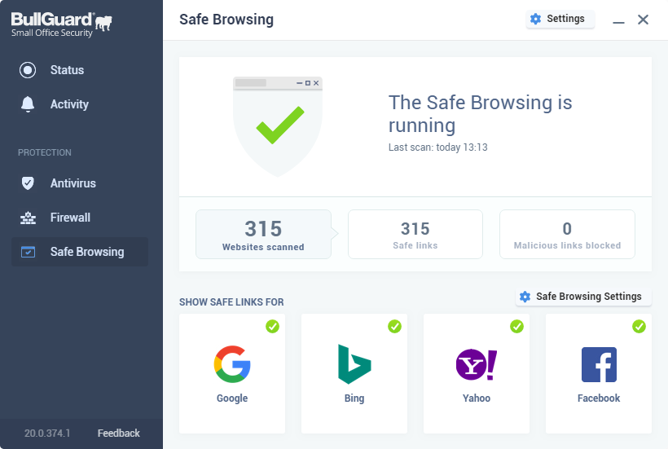
Task: Toggle Bing safe links checkmark
Action: (394, 326)
